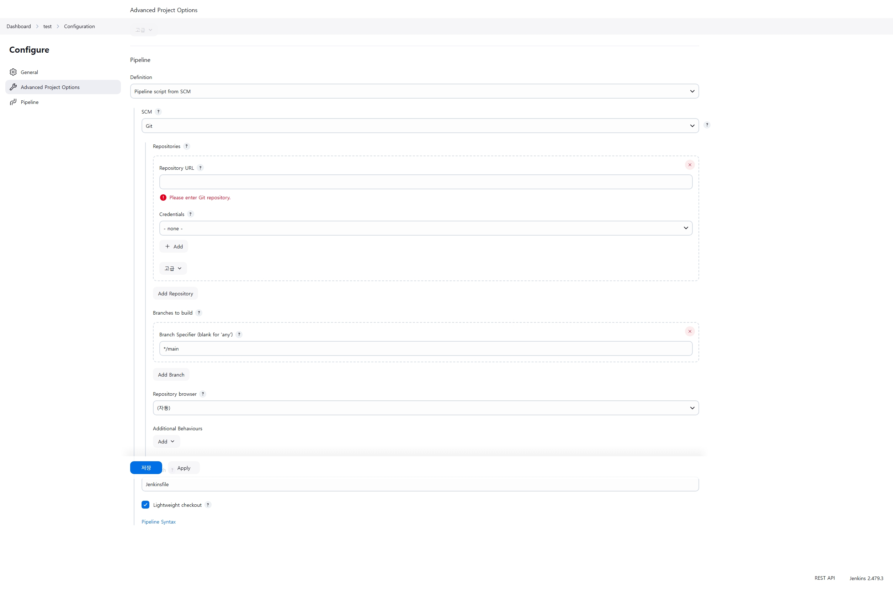The width and height of the screenshot is (893, 589).
Task: Remove the repository with its red X
Action: pyautogui.click(x=690, y=165)
